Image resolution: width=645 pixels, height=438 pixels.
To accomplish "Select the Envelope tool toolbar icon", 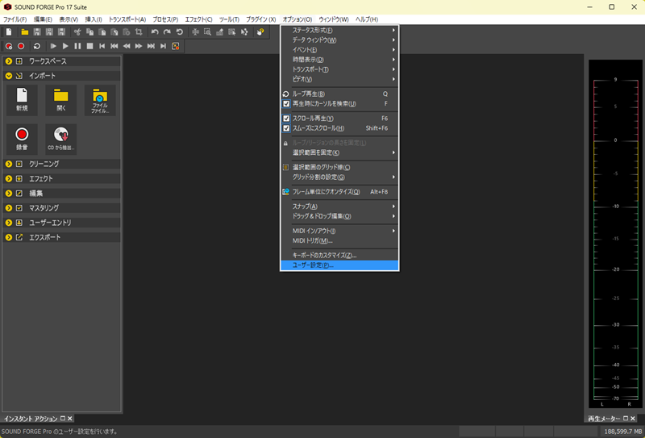I will click(244, 32).
